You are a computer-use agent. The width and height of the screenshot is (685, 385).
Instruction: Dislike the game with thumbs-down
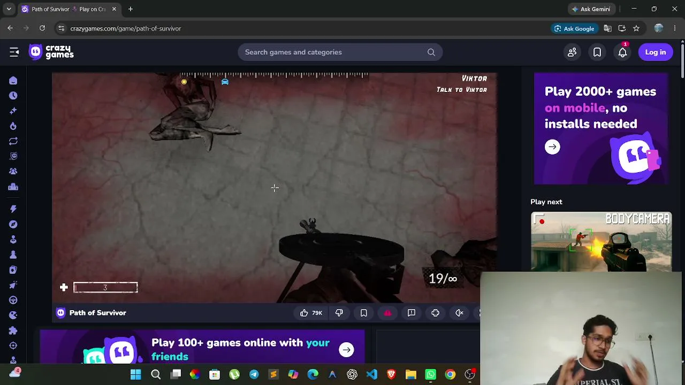coord(339,313)
